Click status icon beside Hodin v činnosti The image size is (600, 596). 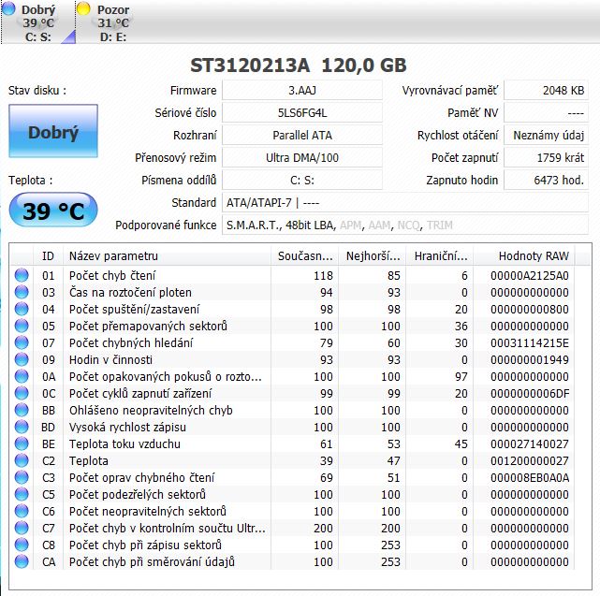coord(22,360)
